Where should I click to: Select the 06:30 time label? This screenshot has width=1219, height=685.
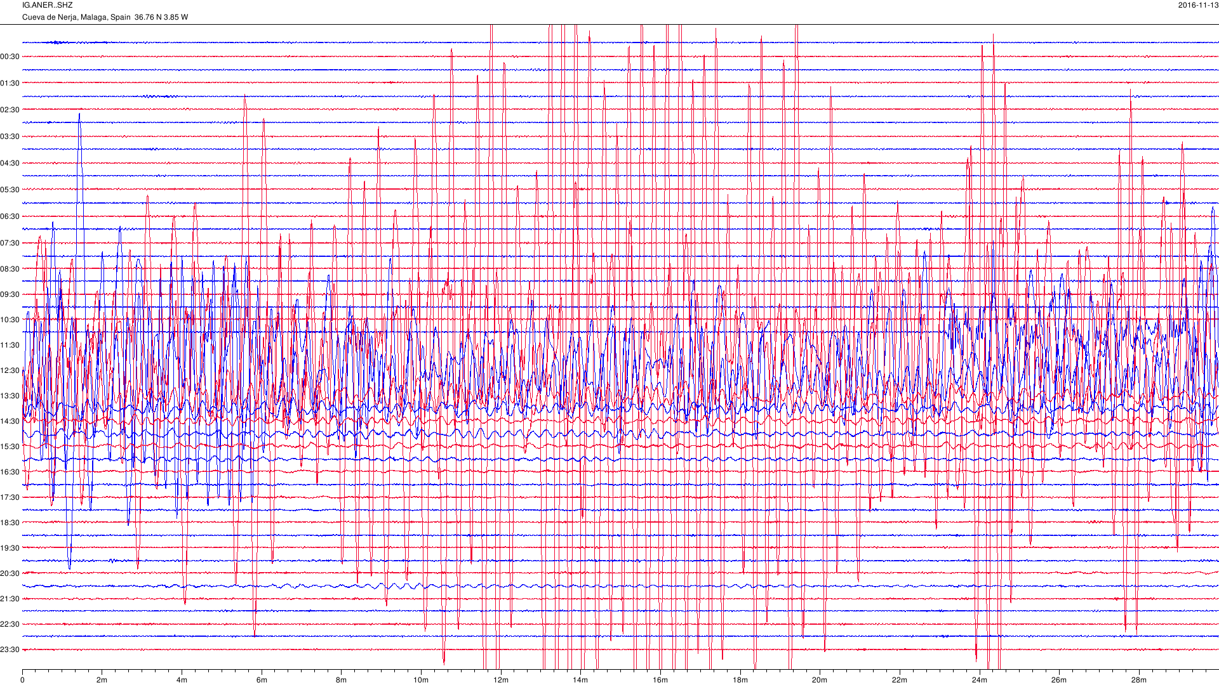point(10,216)
